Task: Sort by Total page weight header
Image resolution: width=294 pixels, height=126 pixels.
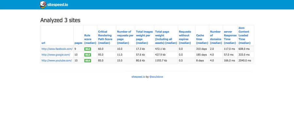Action: pyautogui.click(x=166, y=37)
